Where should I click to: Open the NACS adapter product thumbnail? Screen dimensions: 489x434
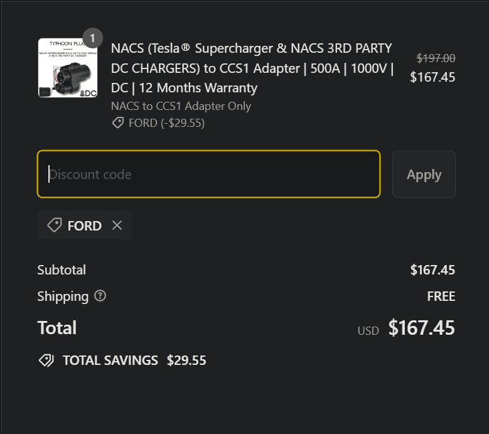pyautogui.click(x=68, y=68)
